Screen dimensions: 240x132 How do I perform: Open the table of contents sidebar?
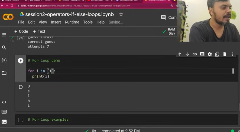pos(4,35)
